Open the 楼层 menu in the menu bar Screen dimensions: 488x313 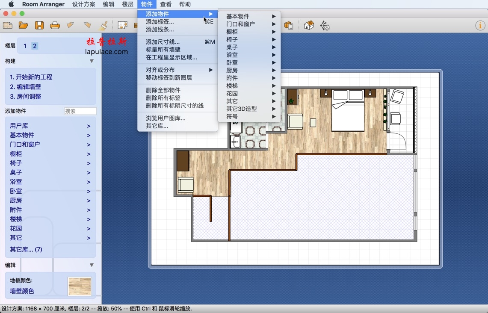127,4
